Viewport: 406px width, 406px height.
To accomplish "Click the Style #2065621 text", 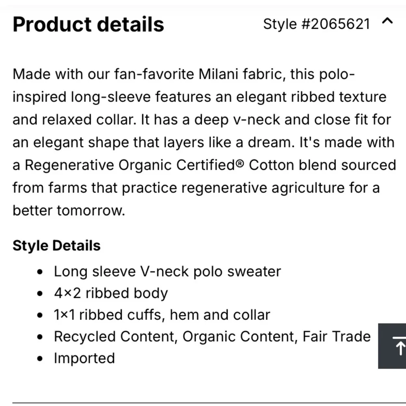I will click(316, 24).
